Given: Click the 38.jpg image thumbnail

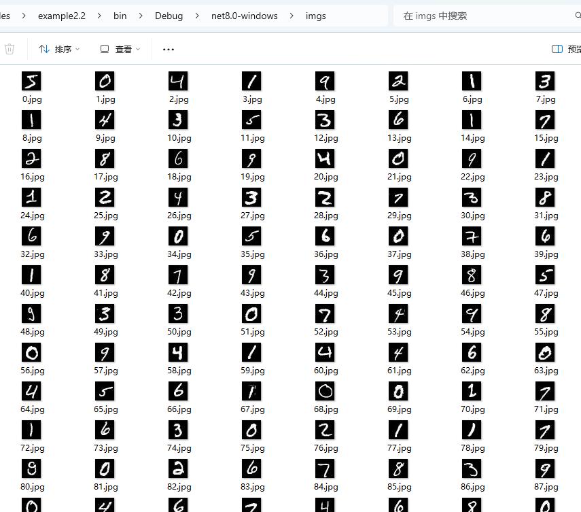Looking at the screenshot, I should tap(472, 236).
